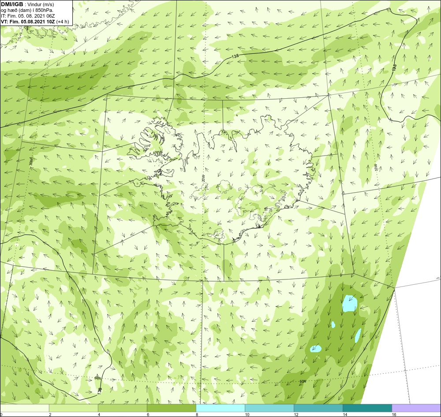Click the '10W' longitude label
The width and height of the screenshot is (441, 417).
pyautogui.click(x=376, y=168)
